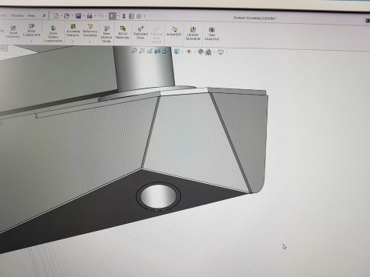Click the Open file folder icon

67,16
